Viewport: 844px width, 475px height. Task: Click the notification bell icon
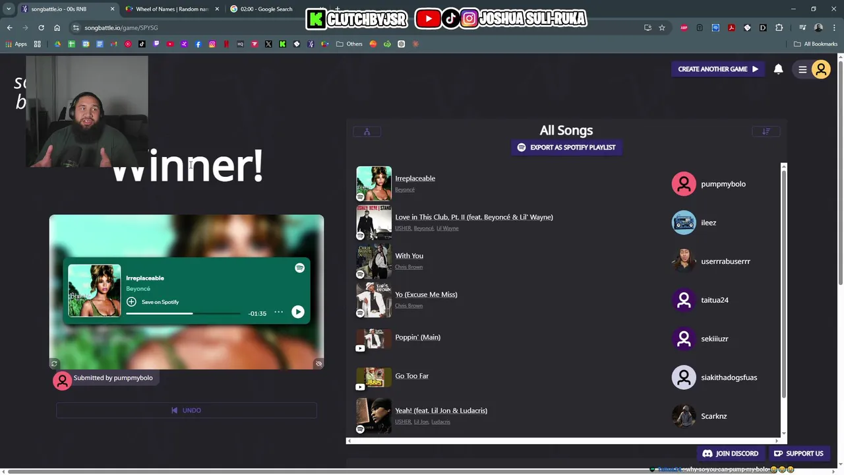(778, 69)
